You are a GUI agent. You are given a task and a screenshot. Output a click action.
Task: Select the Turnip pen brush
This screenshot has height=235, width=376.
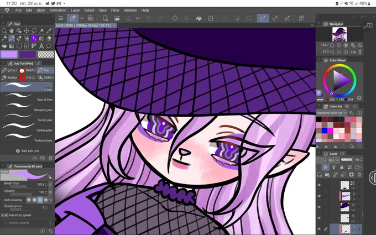27,117
